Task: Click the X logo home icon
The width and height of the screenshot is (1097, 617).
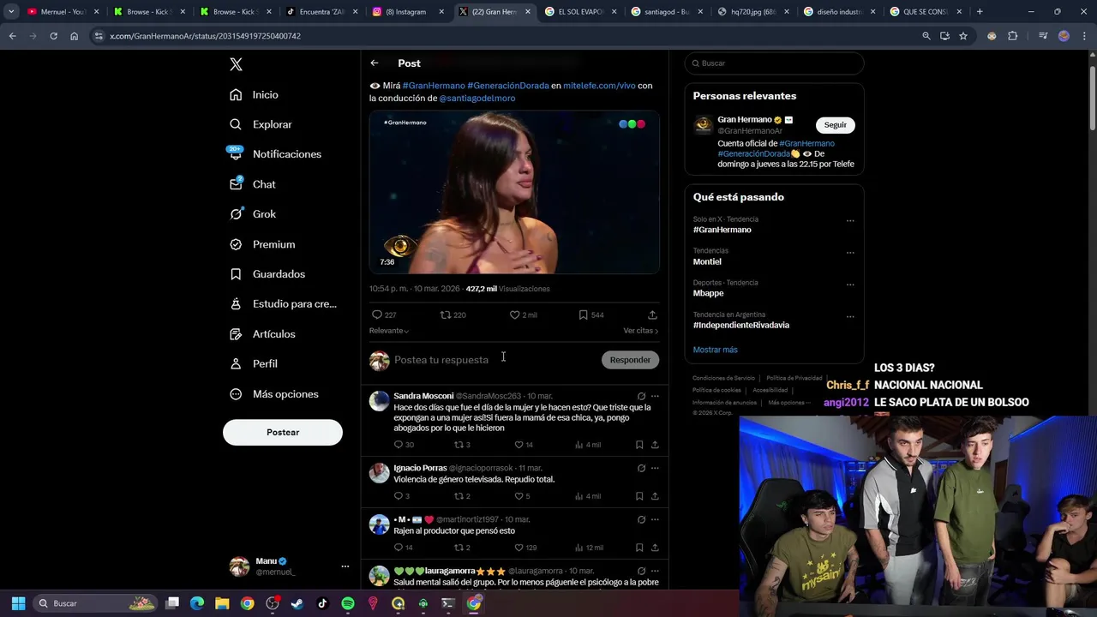Action: (x=236, y=64)
